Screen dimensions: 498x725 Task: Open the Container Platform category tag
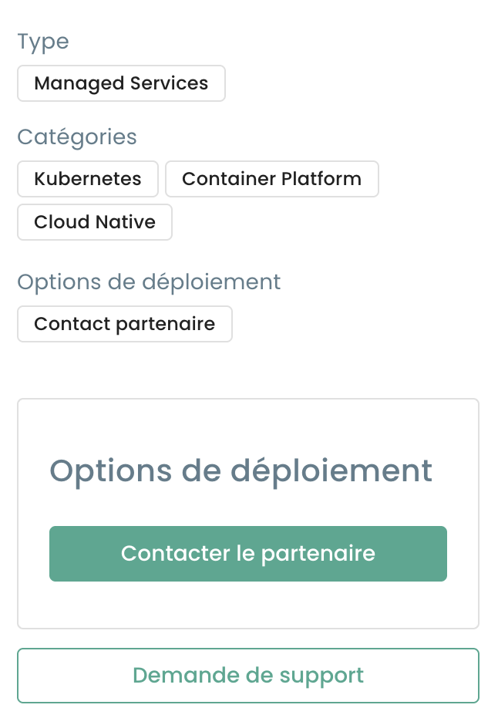(x=271, y=179)
